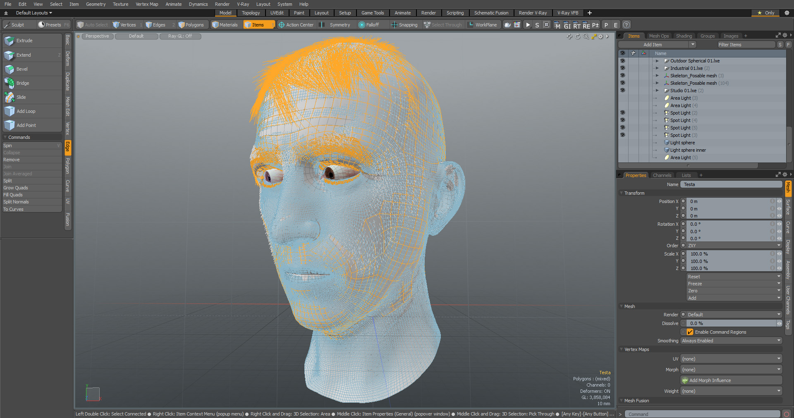Screen dimensions: 794x418
Task: Select the Extend tool
Action: 32,55
